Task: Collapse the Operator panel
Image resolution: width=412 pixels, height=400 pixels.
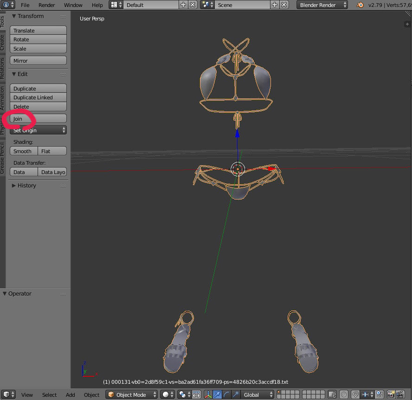Action: click(5, 294)
